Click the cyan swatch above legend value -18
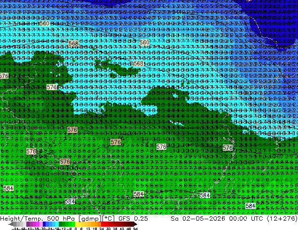This screenshot has height=230, width=298. click(57, 224)
